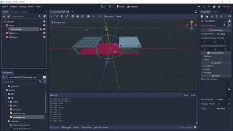Open the Project menu
The height and width of the screenshot is (131, 233).
[13, 7]
